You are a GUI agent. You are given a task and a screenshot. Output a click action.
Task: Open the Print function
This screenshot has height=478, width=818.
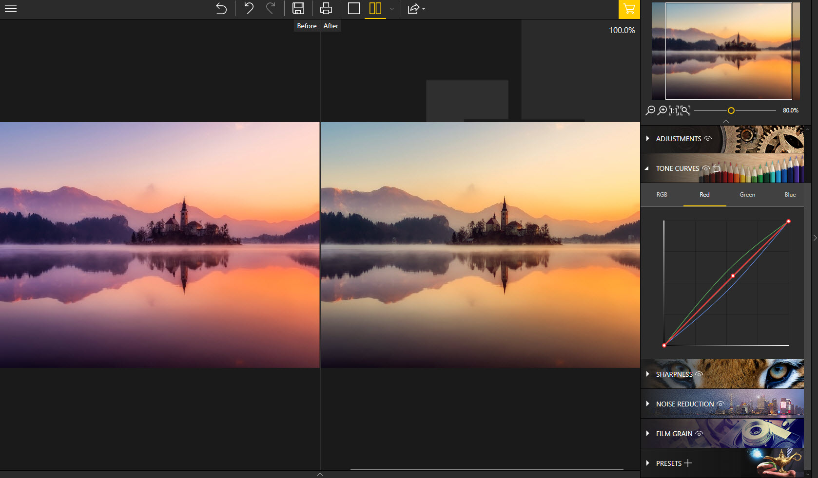point(326,8)
